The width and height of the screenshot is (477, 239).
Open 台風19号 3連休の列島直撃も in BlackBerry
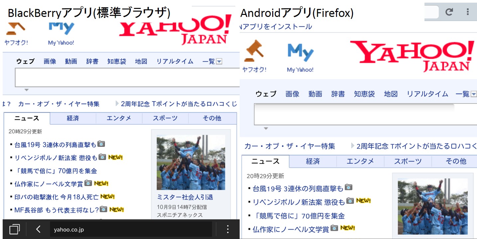click(55, 145)
